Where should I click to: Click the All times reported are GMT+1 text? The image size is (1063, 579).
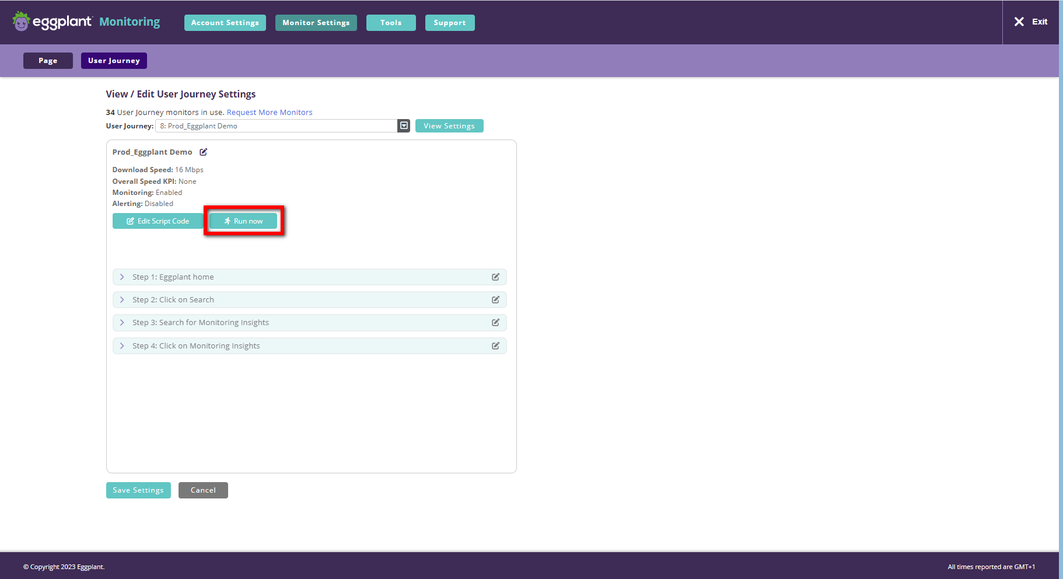[991, 567]
